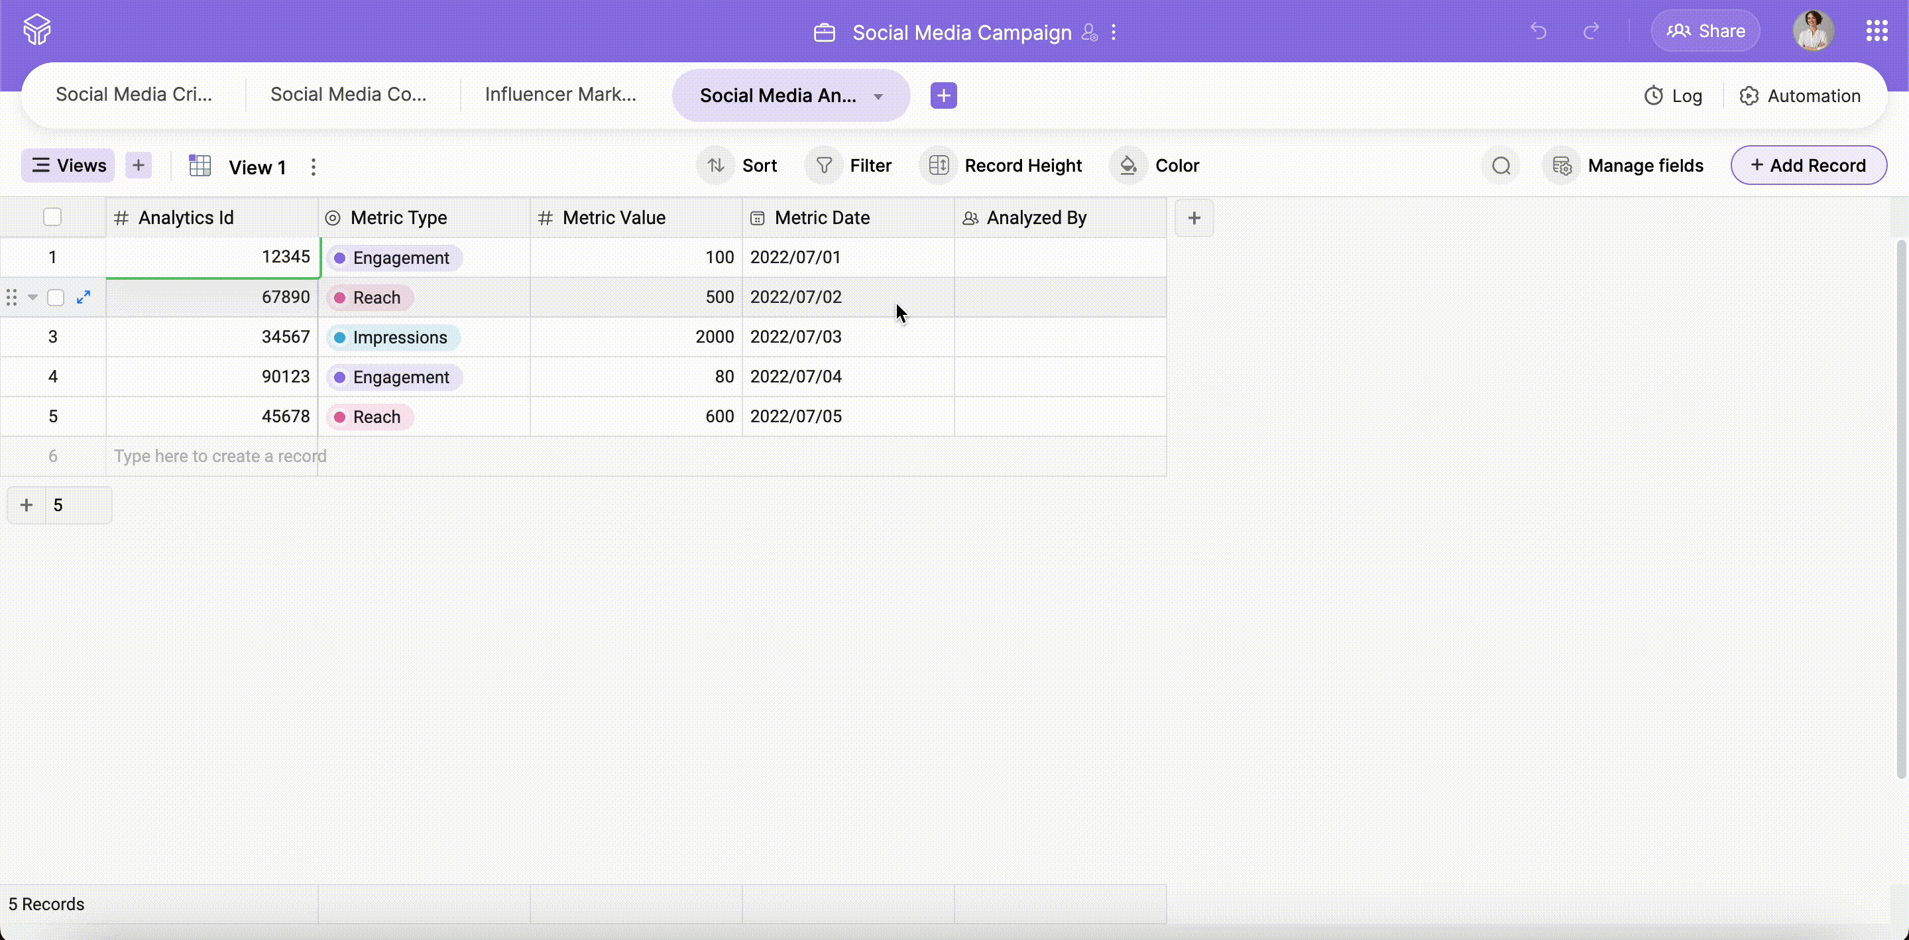Open Social Media An... tab dropdown
The image size is (1909, 940).
[878, 96]
